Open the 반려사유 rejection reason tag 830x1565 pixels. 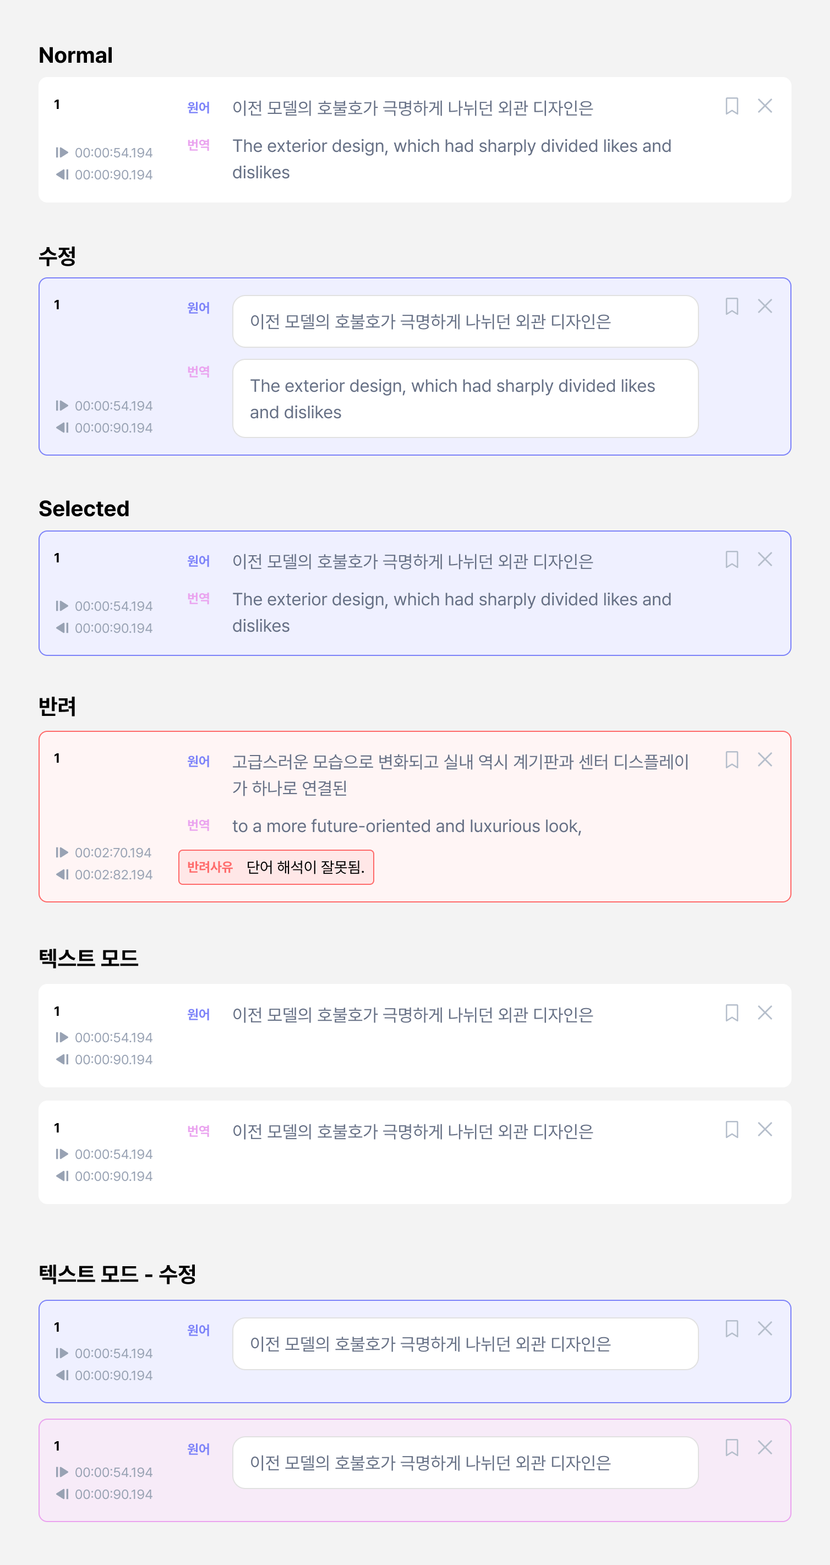click(276, 867)
